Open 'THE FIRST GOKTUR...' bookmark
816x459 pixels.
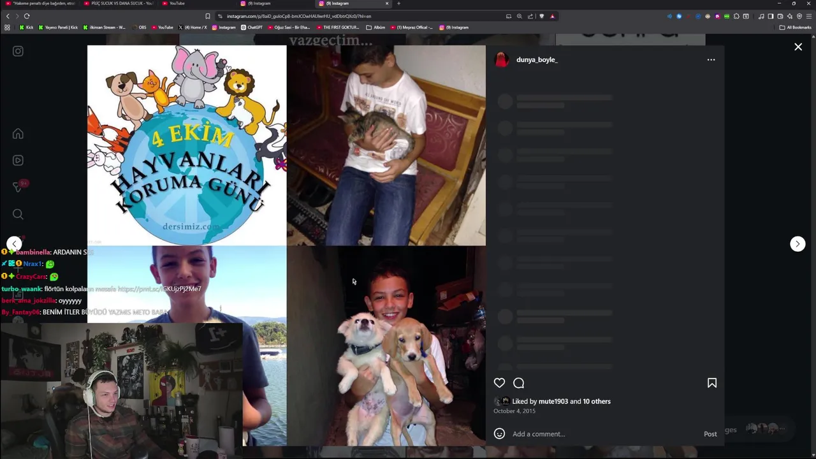coord(338,27)
